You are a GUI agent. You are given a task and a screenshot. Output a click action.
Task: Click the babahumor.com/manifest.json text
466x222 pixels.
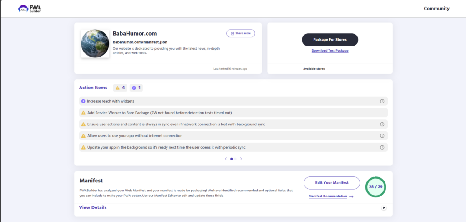click(x=140, y=42)
